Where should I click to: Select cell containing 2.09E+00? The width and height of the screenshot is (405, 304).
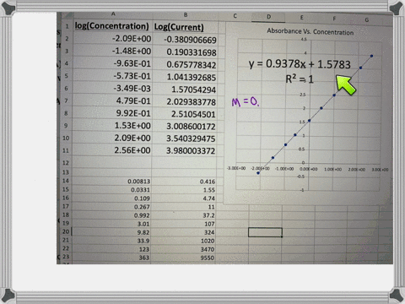tap(113, 138)
